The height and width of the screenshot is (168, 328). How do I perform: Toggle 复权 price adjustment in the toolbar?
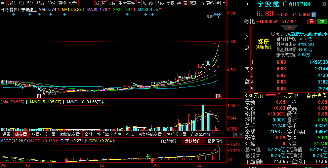click(170, 3)
